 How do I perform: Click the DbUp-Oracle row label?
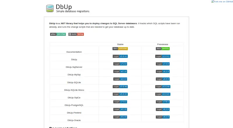(74, 120)
